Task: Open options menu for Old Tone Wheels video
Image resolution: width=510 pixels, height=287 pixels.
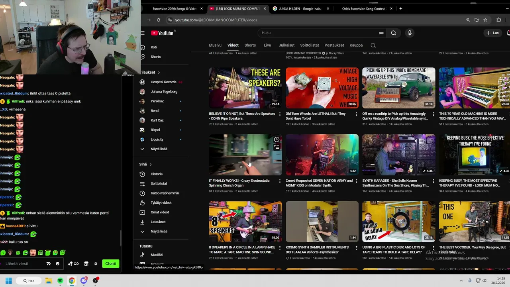Action: coord(356,114)
